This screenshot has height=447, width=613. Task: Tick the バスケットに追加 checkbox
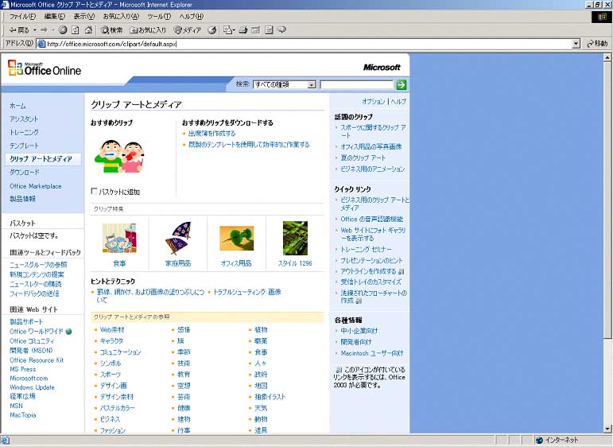94,191
